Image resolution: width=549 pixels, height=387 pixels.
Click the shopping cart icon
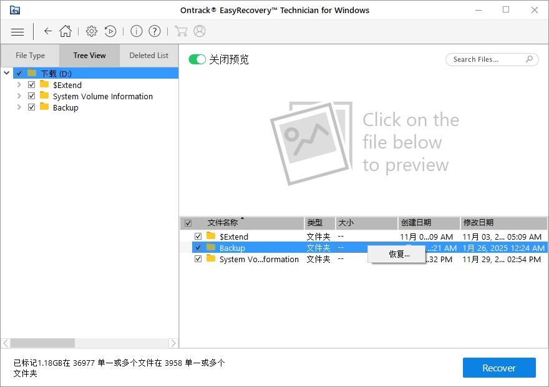[x=181, y=31]
